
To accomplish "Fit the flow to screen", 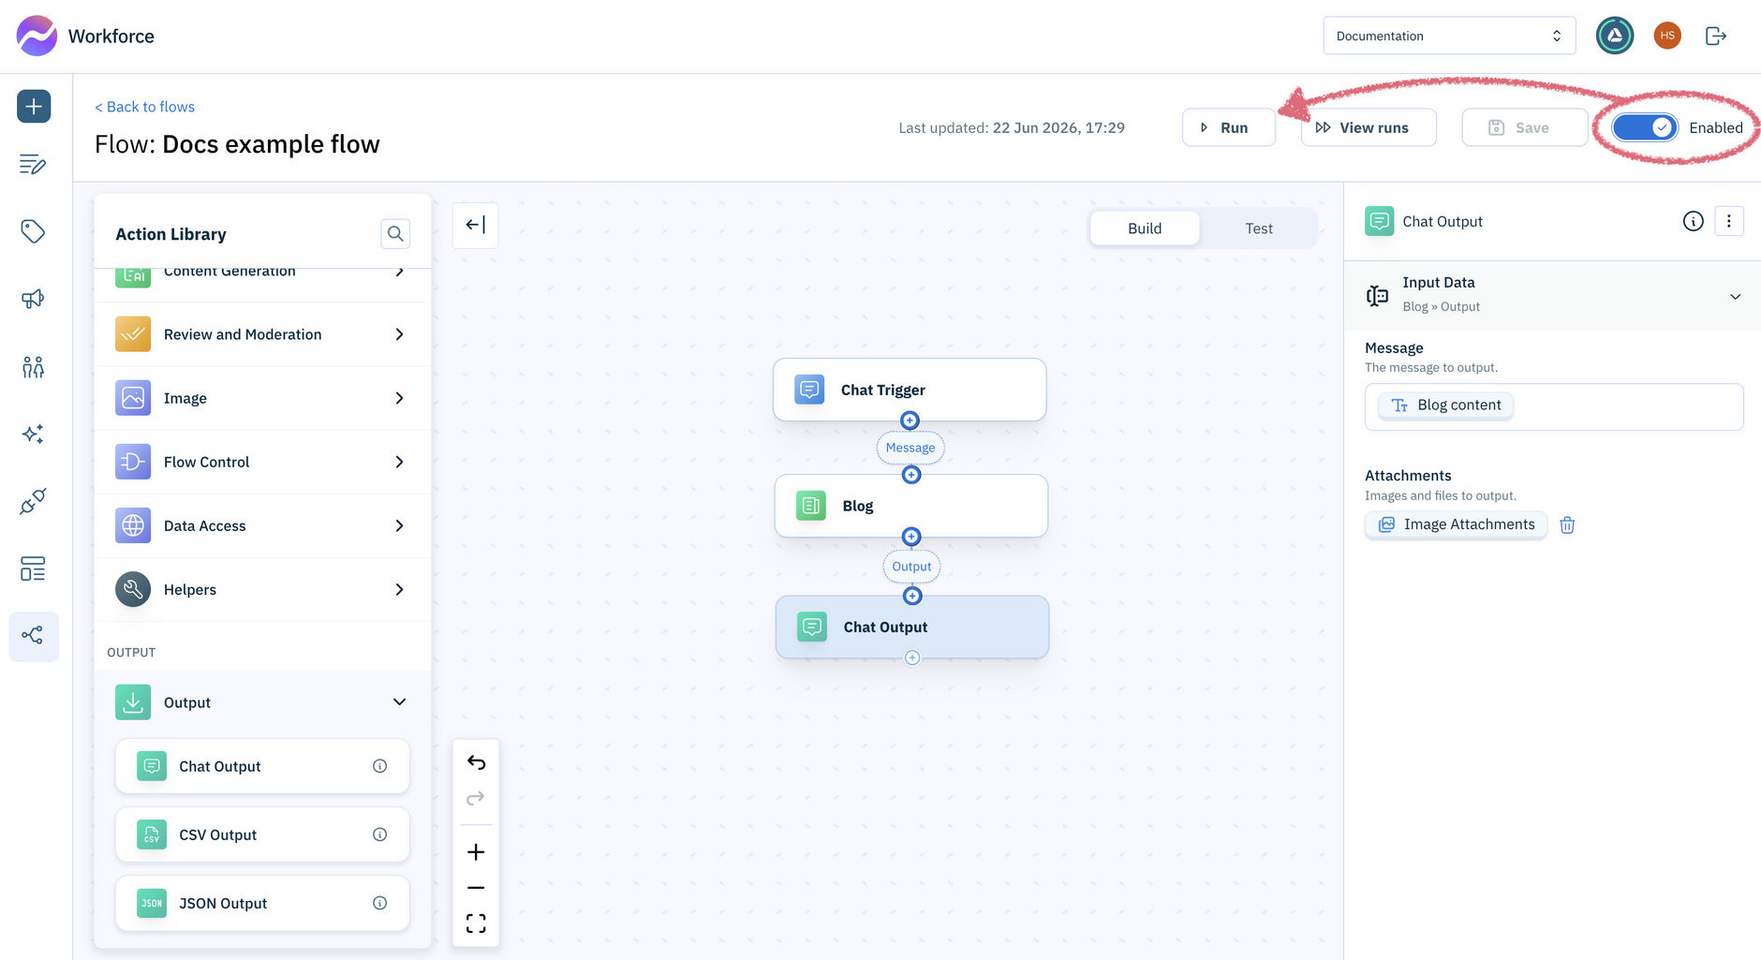I will 476,923.
